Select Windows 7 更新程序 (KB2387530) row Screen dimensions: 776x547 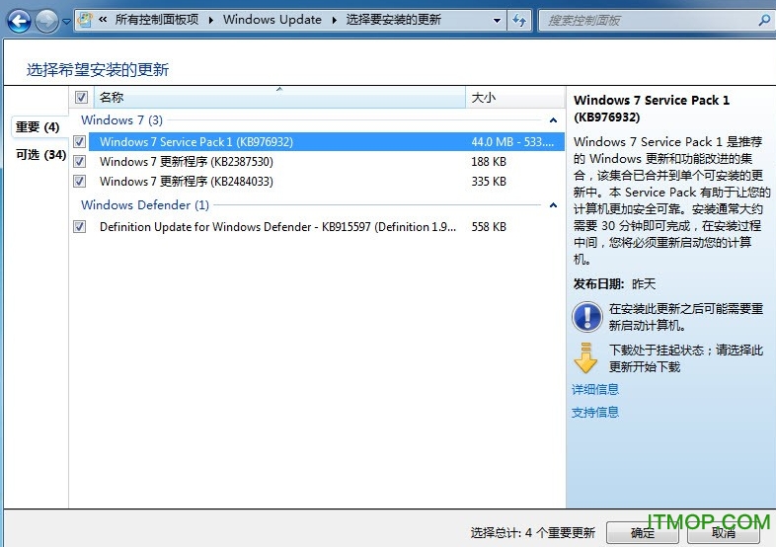[x=326, y=162]
